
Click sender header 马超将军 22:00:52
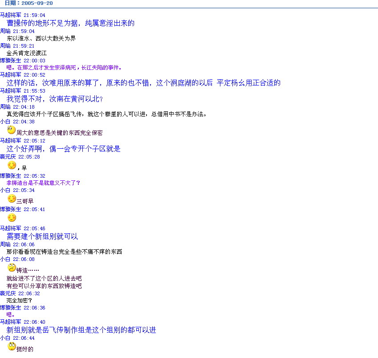coord(23,75)
